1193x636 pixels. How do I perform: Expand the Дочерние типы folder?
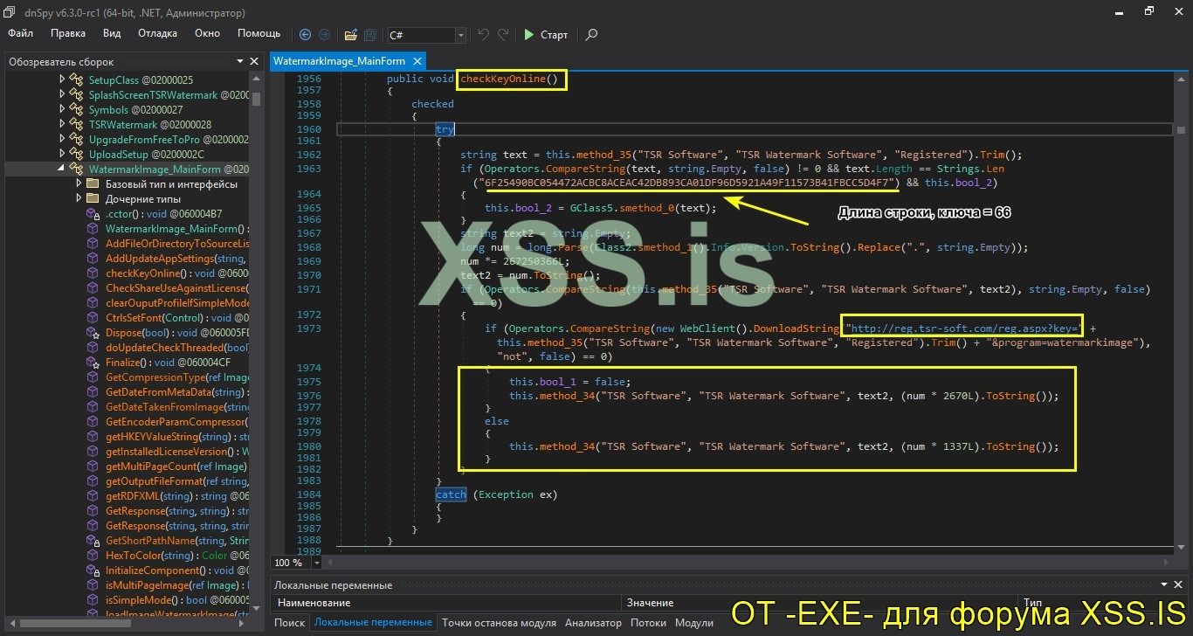tap(79, 199)
